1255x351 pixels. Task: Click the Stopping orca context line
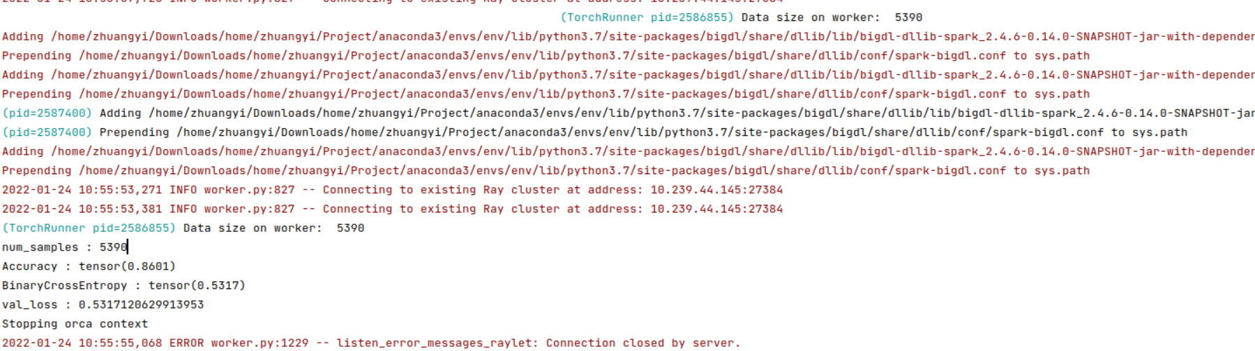[75, 324]
